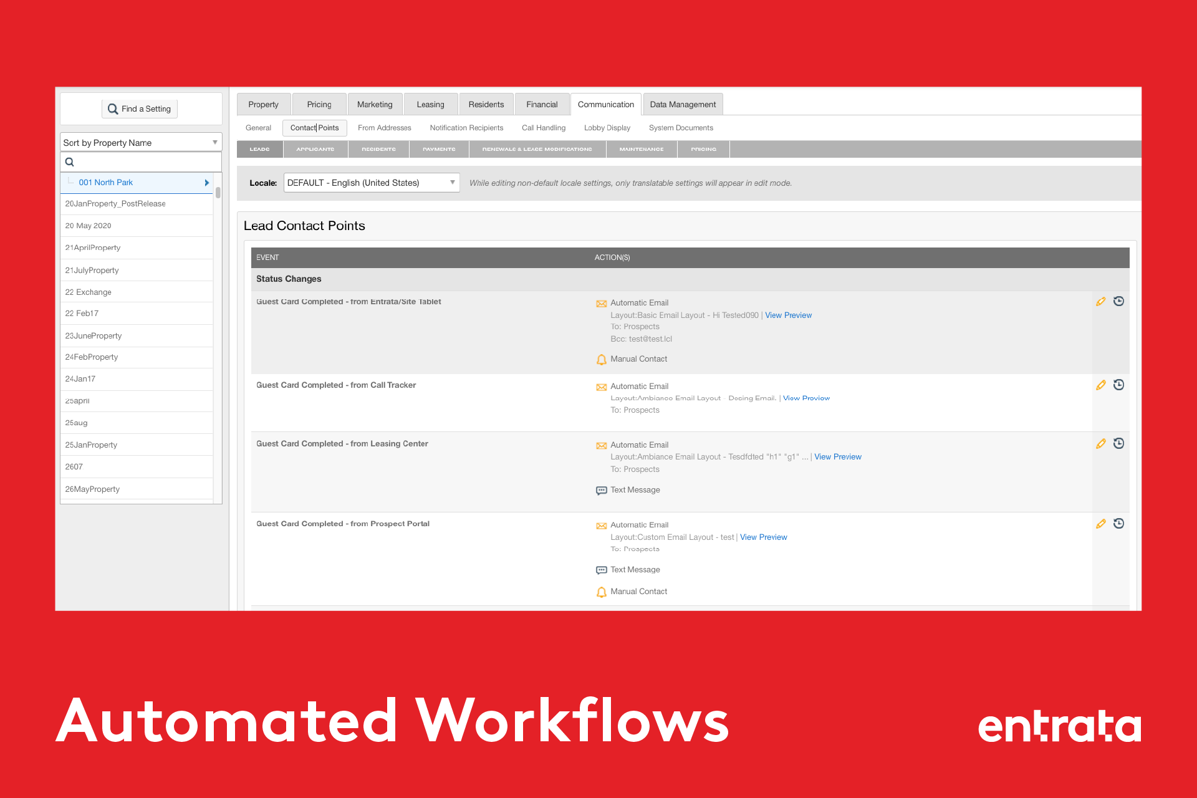This screenshot has height=798, width=1197.
Task: Click pencil edit icon for Call Tracker row
Action: point(1100,385)
